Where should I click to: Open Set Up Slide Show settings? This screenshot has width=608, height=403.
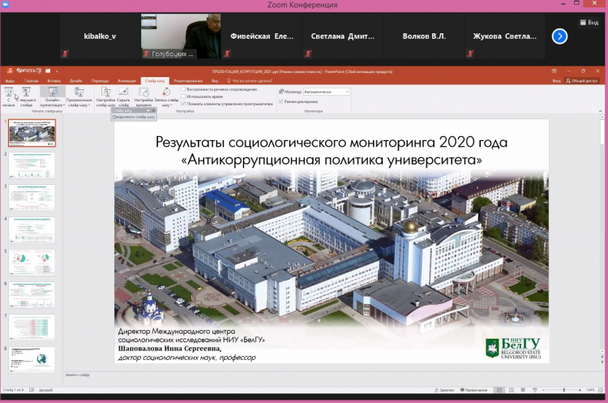tap(105, 96)
